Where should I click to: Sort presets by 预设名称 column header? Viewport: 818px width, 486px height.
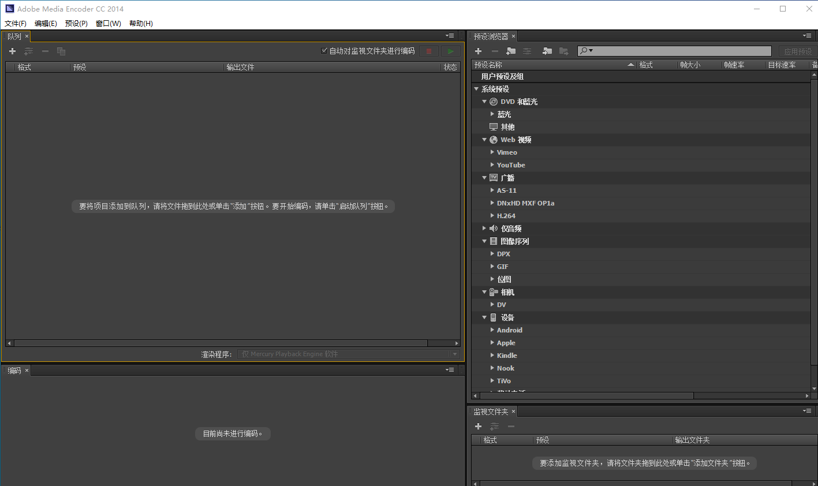[x=548, y=65]
